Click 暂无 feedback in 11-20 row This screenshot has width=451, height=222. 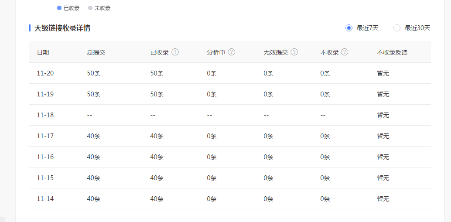point(383,73)
